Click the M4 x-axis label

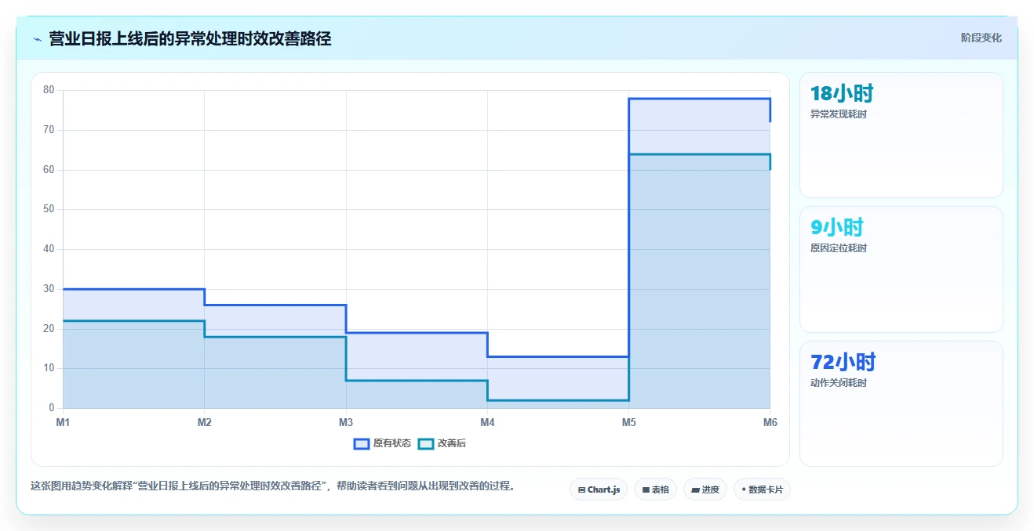pyautogui.click(x=487, y=423)
